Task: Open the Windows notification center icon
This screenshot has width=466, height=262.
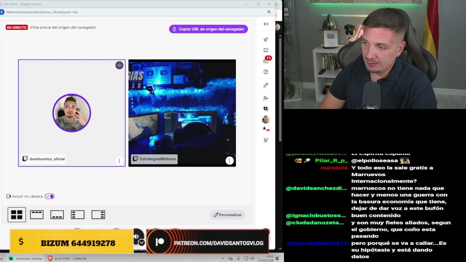Action: coord(277,258)
